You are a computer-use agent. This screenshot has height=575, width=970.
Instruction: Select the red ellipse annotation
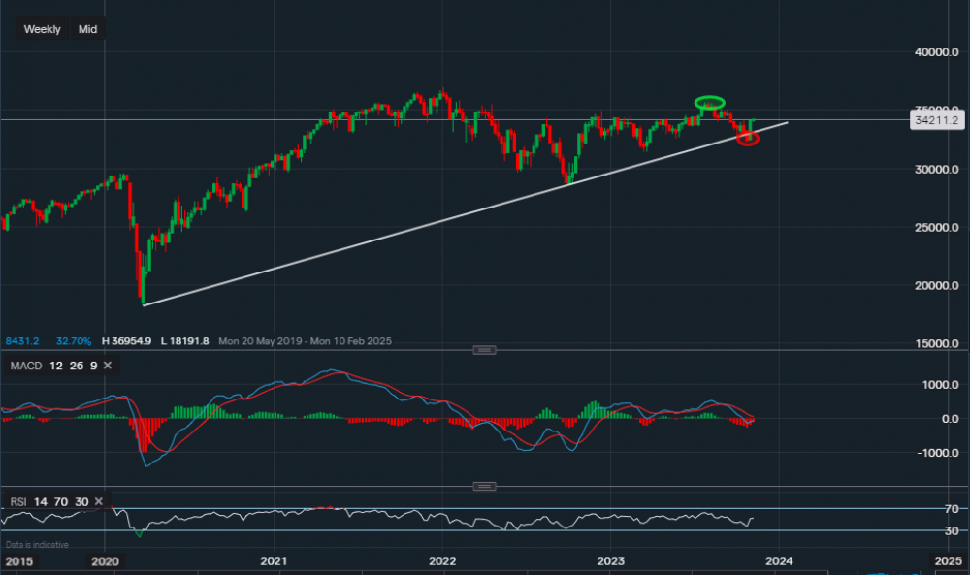pyautogui.click(x=748, y=138)
